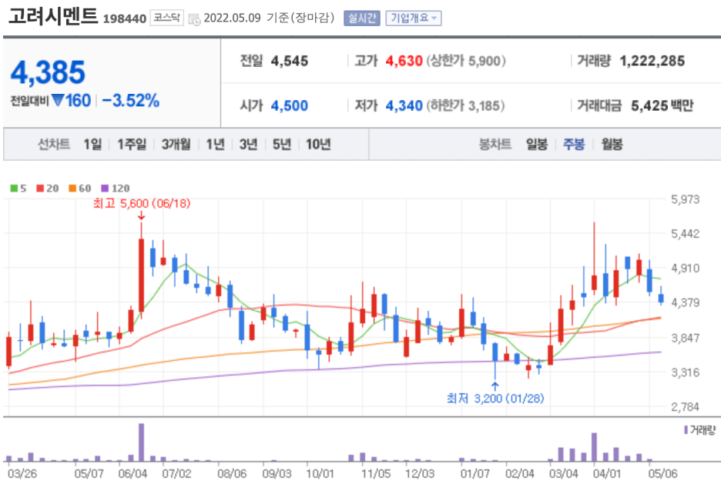Click the calendar icon beside the date
The width and height of the screenshot is (721, 484).
point(195,19)
